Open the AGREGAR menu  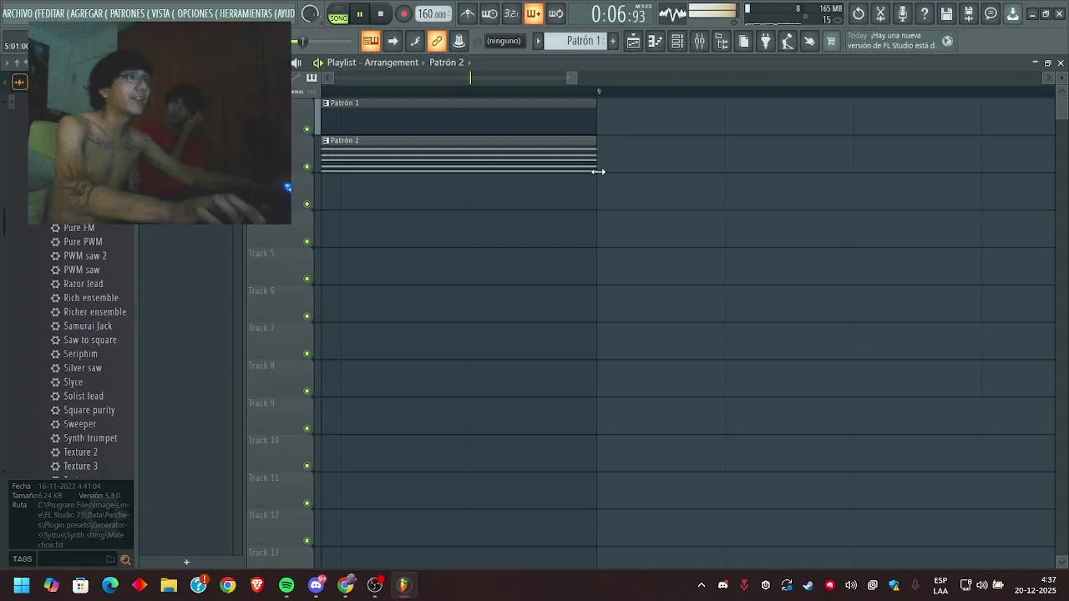(85, 13)
